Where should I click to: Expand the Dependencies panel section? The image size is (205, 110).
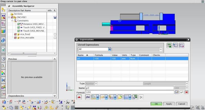pos(54,96)
